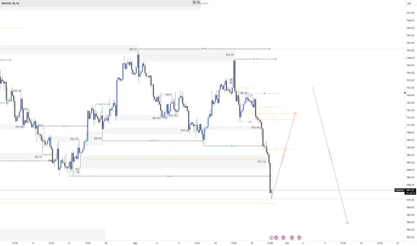
Task: Click the XAUUSD, 4h, FX chart title
Action: click(x=10, y=4)
